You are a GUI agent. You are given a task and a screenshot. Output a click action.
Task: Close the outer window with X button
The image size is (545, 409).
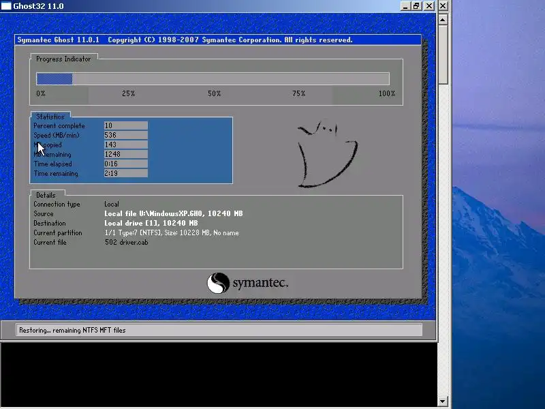tap(443, 6)
